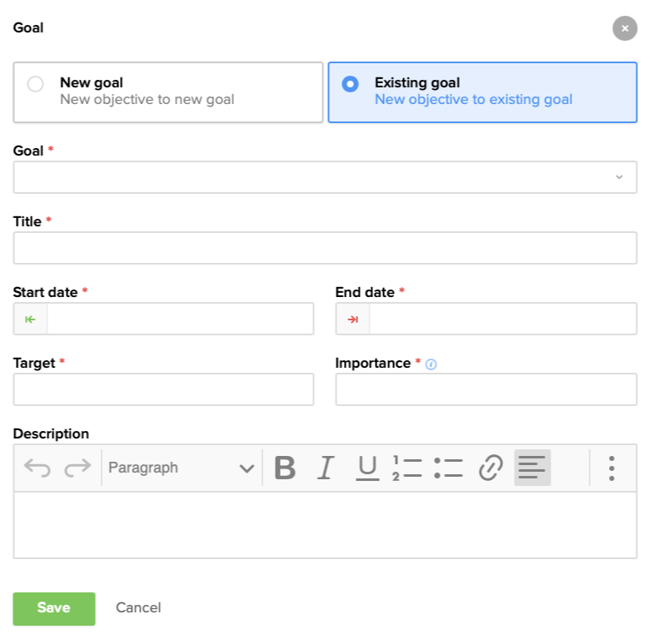This screenshot has height=634, width=653.
Task: Redo the description edit
Action: pos(77,468)
